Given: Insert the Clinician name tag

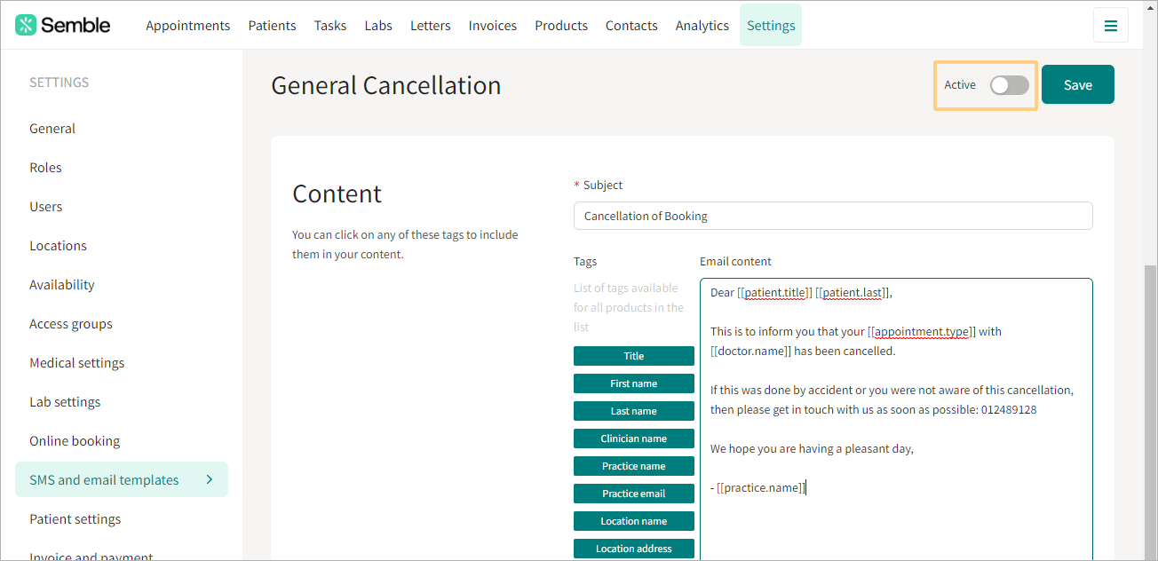Looking at the screenshot, I should click(x=634, y=439).
